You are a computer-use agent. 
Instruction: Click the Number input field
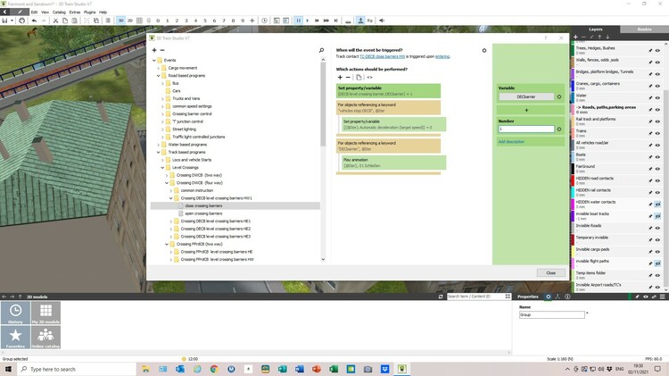[x=525, y=129]
